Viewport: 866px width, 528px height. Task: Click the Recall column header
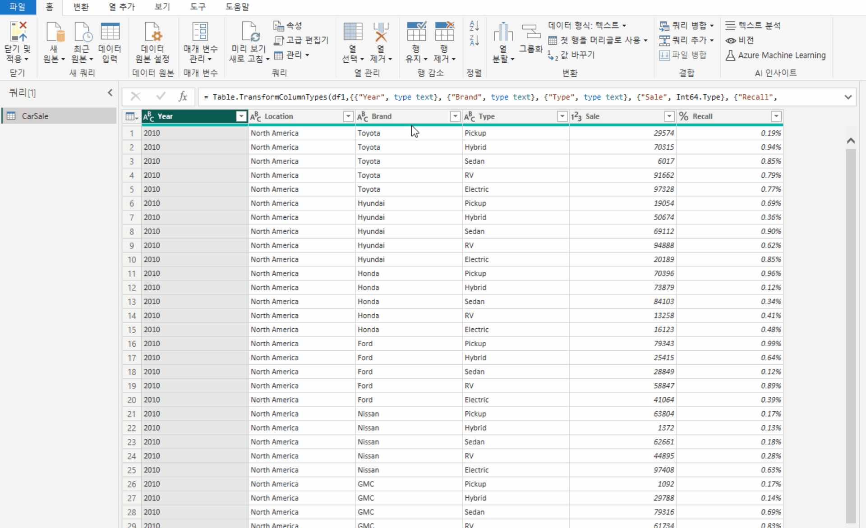tap(729, 117)
